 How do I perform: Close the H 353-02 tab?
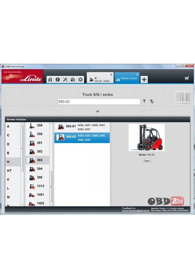click(111, 75)
